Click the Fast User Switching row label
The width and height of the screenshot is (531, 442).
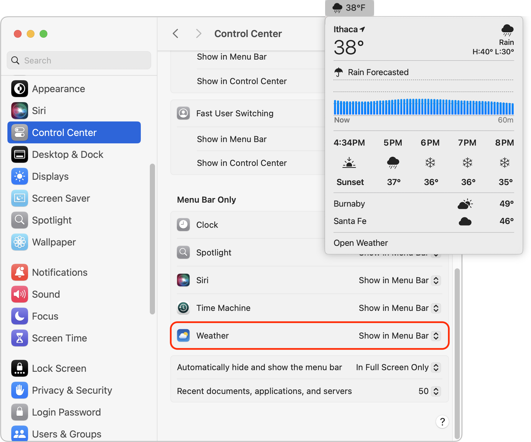(x=235, y=113)
